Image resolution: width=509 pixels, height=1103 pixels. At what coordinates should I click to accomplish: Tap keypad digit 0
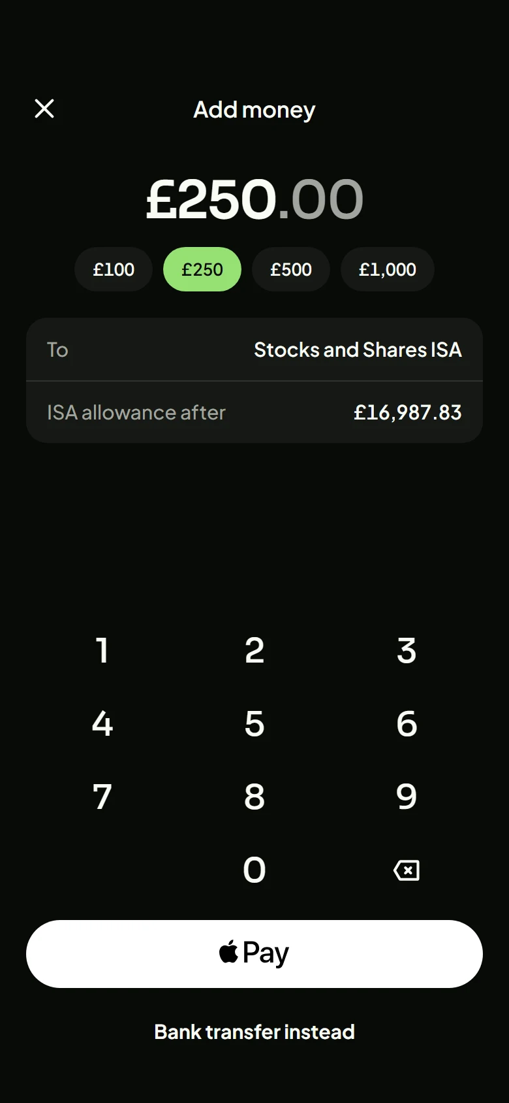pyautogui.click(x=254, y=870)
